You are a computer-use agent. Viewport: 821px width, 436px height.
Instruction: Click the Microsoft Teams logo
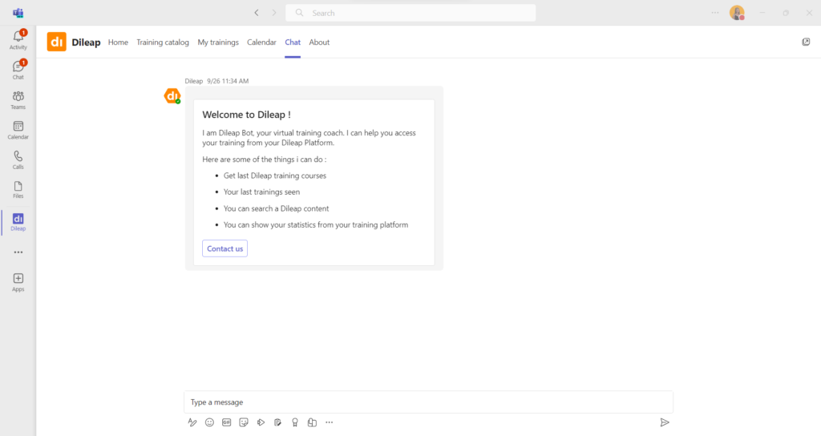click(18, 13)
